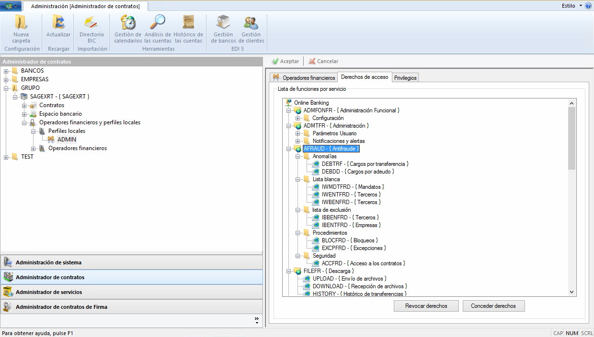Image resolution: width=594 pixels, height=337 pixels.
Task: Select DEBTRF Cargos por transferencia item
Action: pyautogui.click(x=365, y=164)
